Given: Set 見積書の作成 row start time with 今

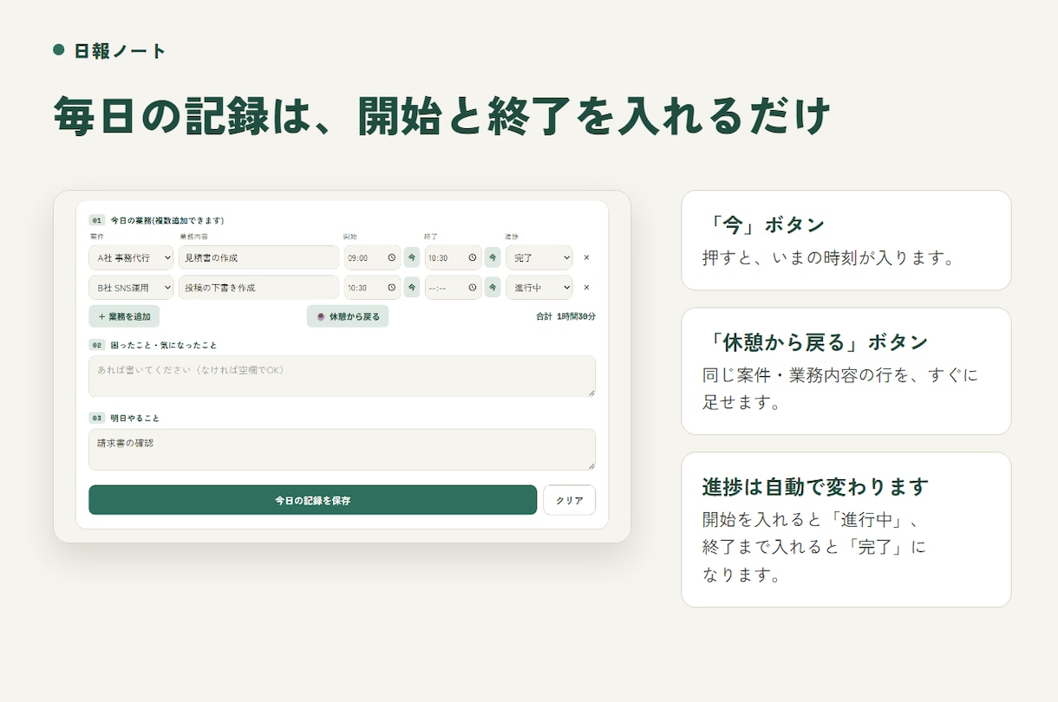Looking at the screenshot, I should (412, 257).
